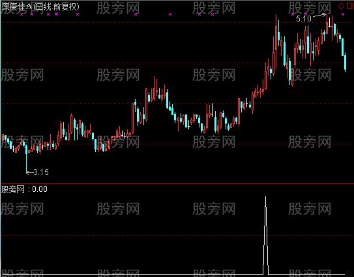Click the white indicator spike in the lower panel
Viewport: 354px width, 277px height.
tap(266, 235)
